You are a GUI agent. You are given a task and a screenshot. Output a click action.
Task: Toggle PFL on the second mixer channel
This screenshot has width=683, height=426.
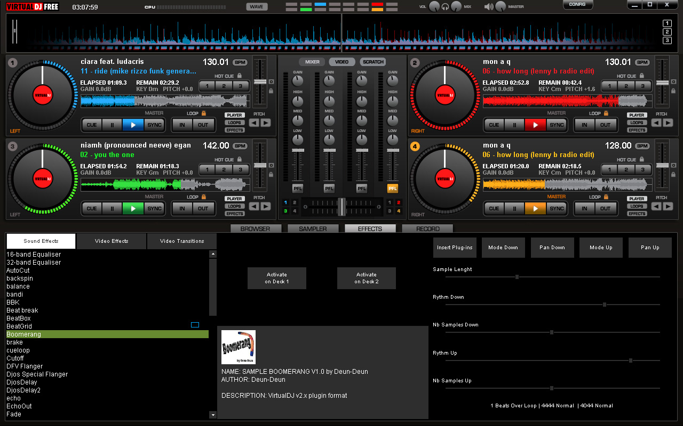click(x=329, y=189)
